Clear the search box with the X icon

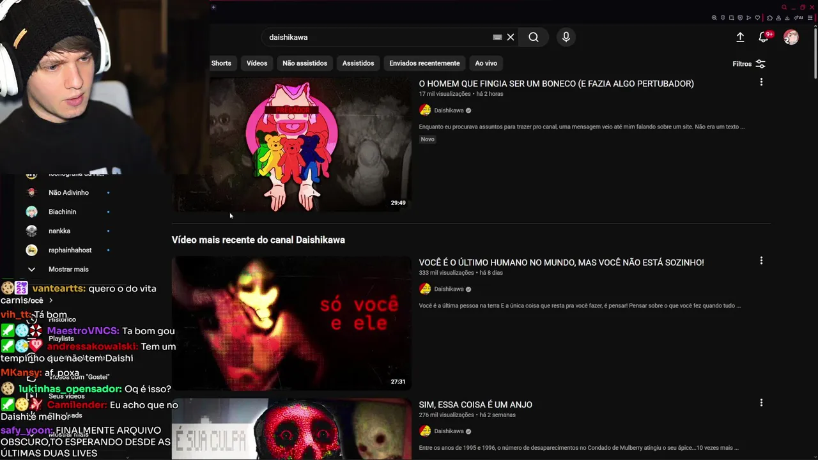tap(511, 37)
